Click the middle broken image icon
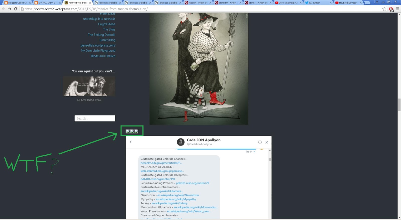 click(x=132, y=131)
